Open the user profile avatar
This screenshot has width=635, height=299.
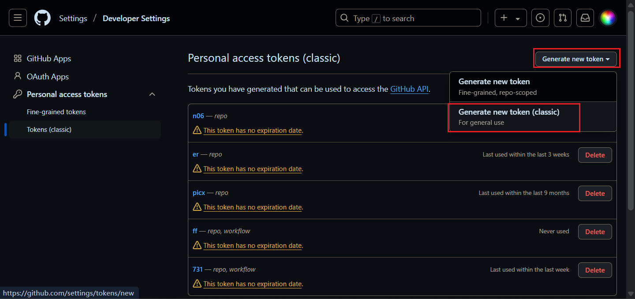click(x=608, y=18)
